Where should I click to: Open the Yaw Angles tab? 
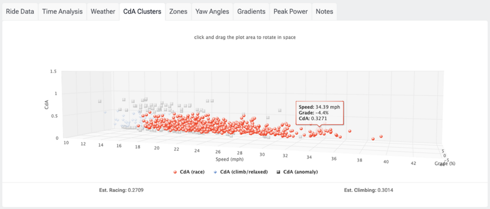(212, 12)
